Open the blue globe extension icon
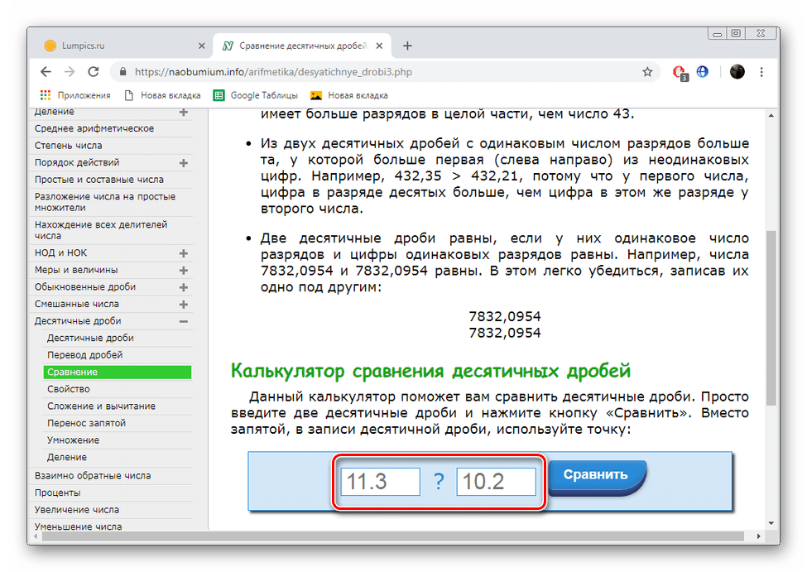The height and width of the screenshot is (572, 807). [703, 72]
